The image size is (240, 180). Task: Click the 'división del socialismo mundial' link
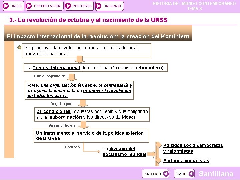[124, 152]
